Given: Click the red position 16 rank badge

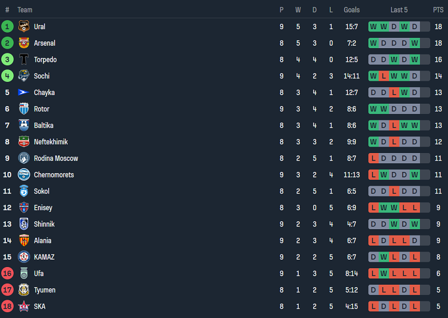Looking at the screenshot, I should pyautogui.click(x=7, y=273).
